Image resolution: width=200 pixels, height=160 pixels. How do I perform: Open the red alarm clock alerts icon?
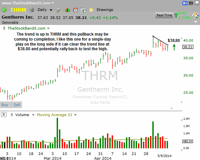pos(75,10)
